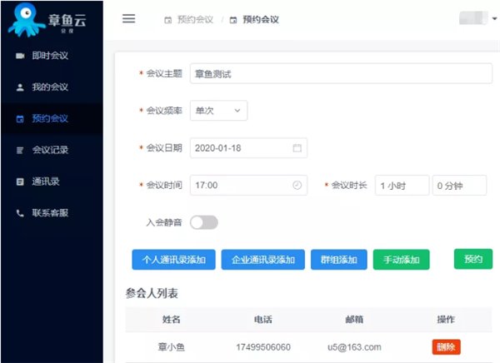Click the hamburger menu collapse icon
Screen dimensions: 500x363
tap(128, 18)
